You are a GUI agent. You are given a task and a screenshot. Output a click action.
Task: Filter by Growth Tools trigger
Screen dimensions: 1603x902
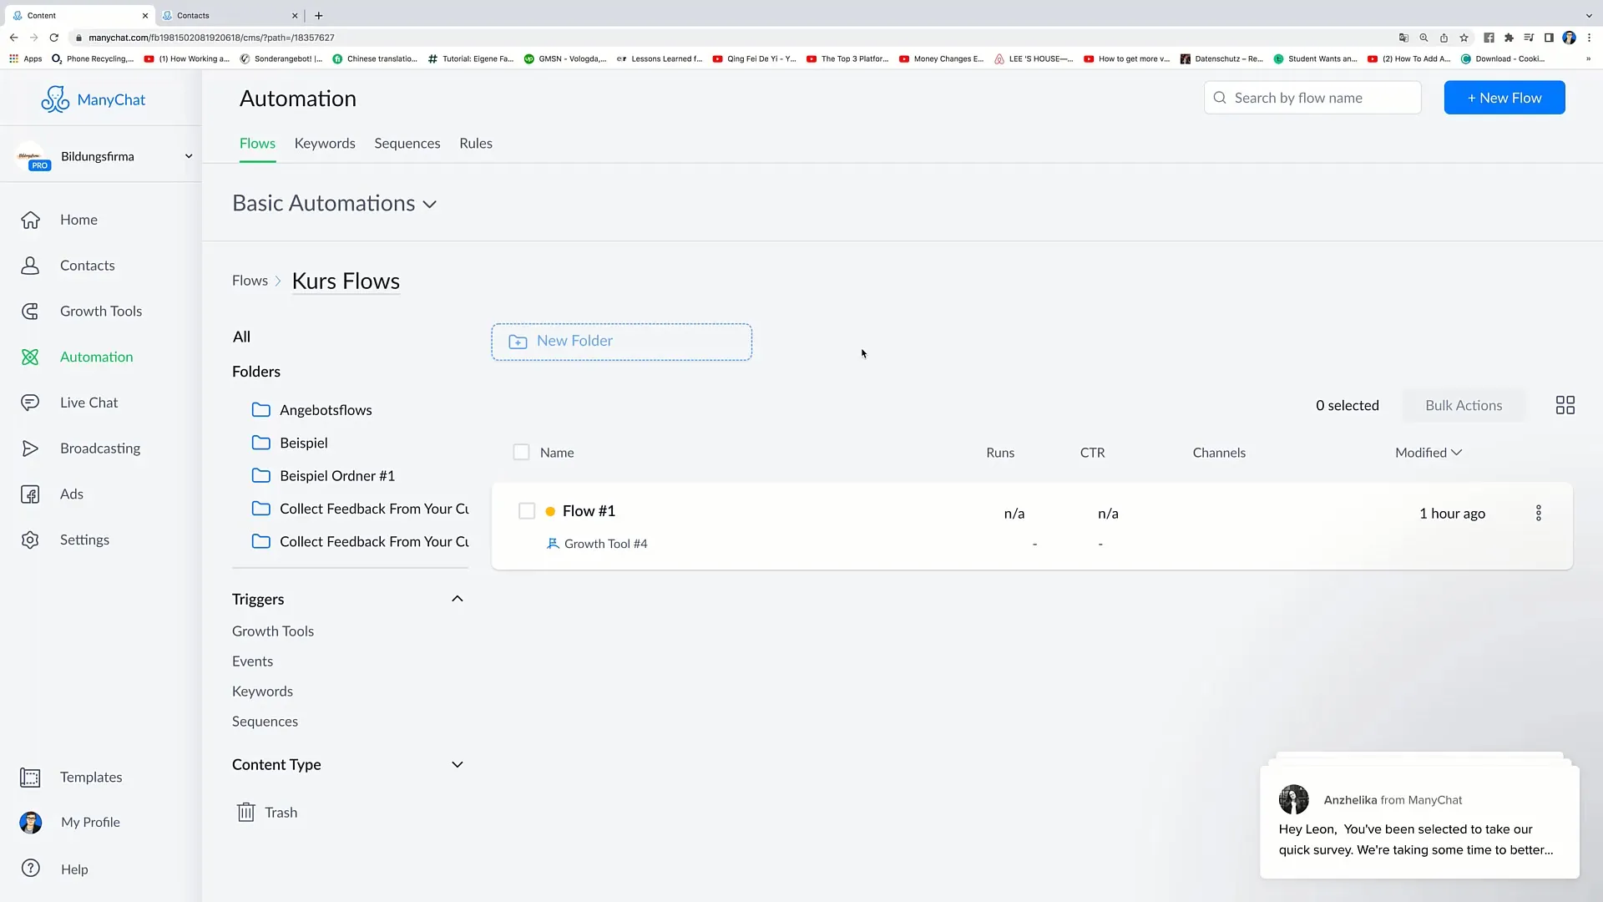[273, 631]
